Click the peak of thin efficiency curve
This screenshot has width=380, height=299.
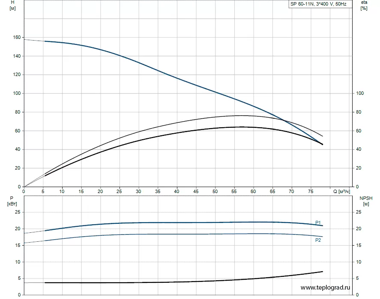coord(241,115)
